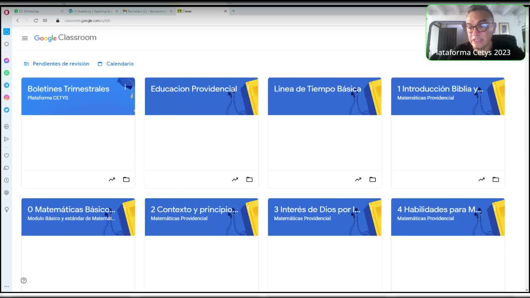530x298 pixels.
Task: Click the Plataforma CETYS subtitle text
Action: [x=48, y=98]
